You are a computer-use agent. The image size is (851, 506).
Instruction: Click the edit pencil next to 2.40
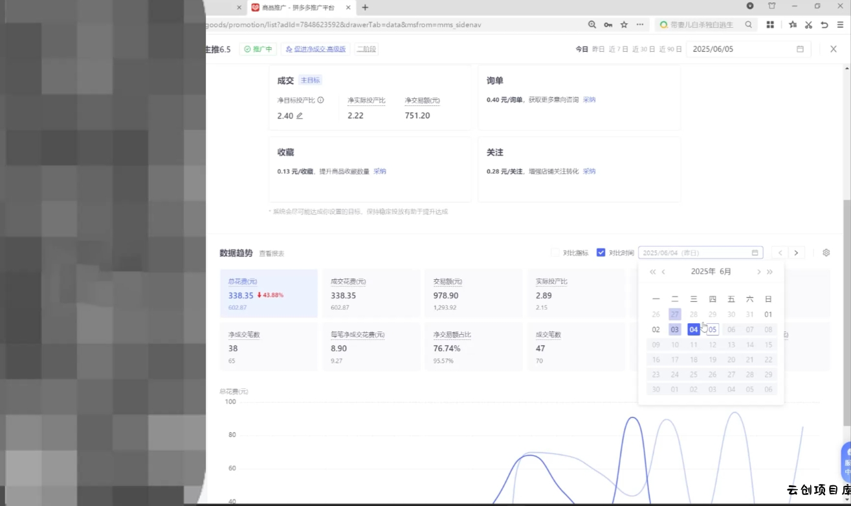tap(299, 116)
